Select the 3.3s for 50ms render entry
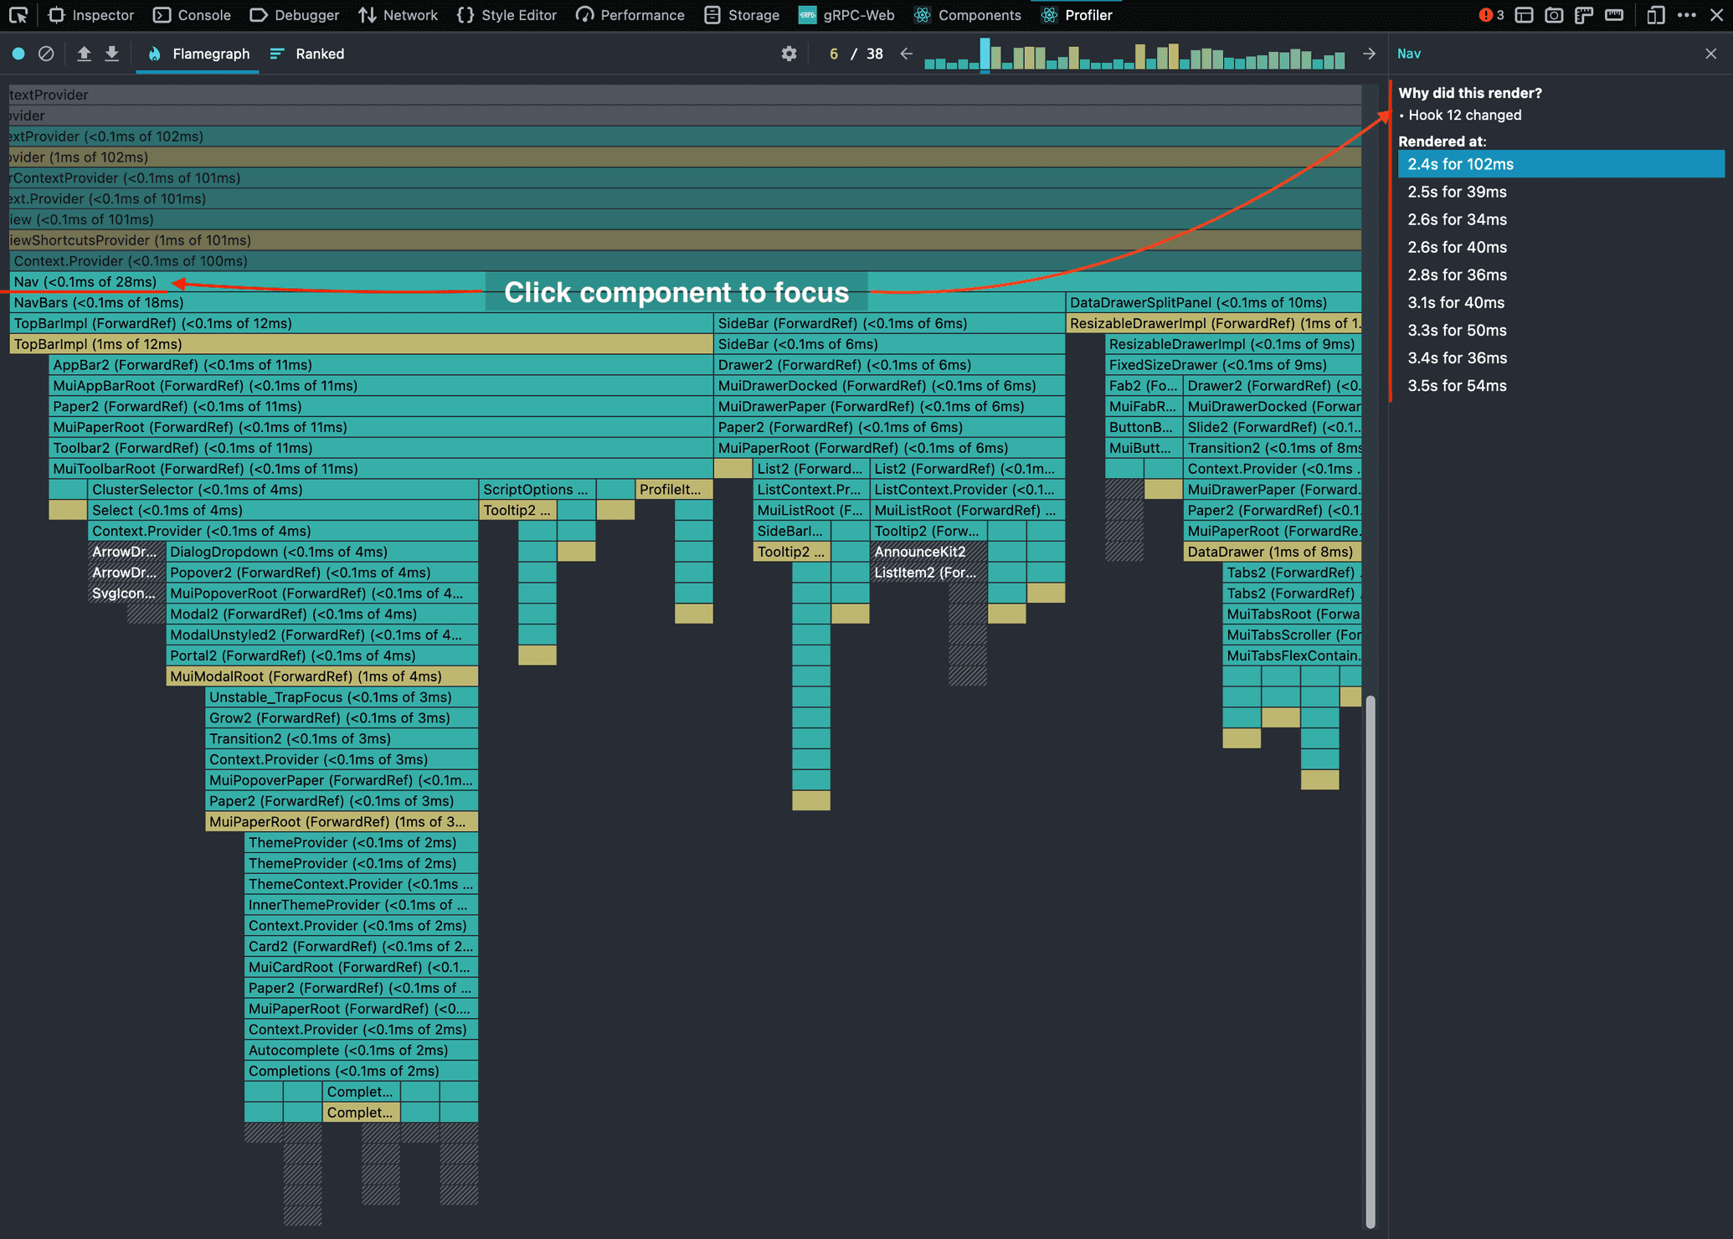The height and width of the screenshot is (1239, 1733). 1457,330
